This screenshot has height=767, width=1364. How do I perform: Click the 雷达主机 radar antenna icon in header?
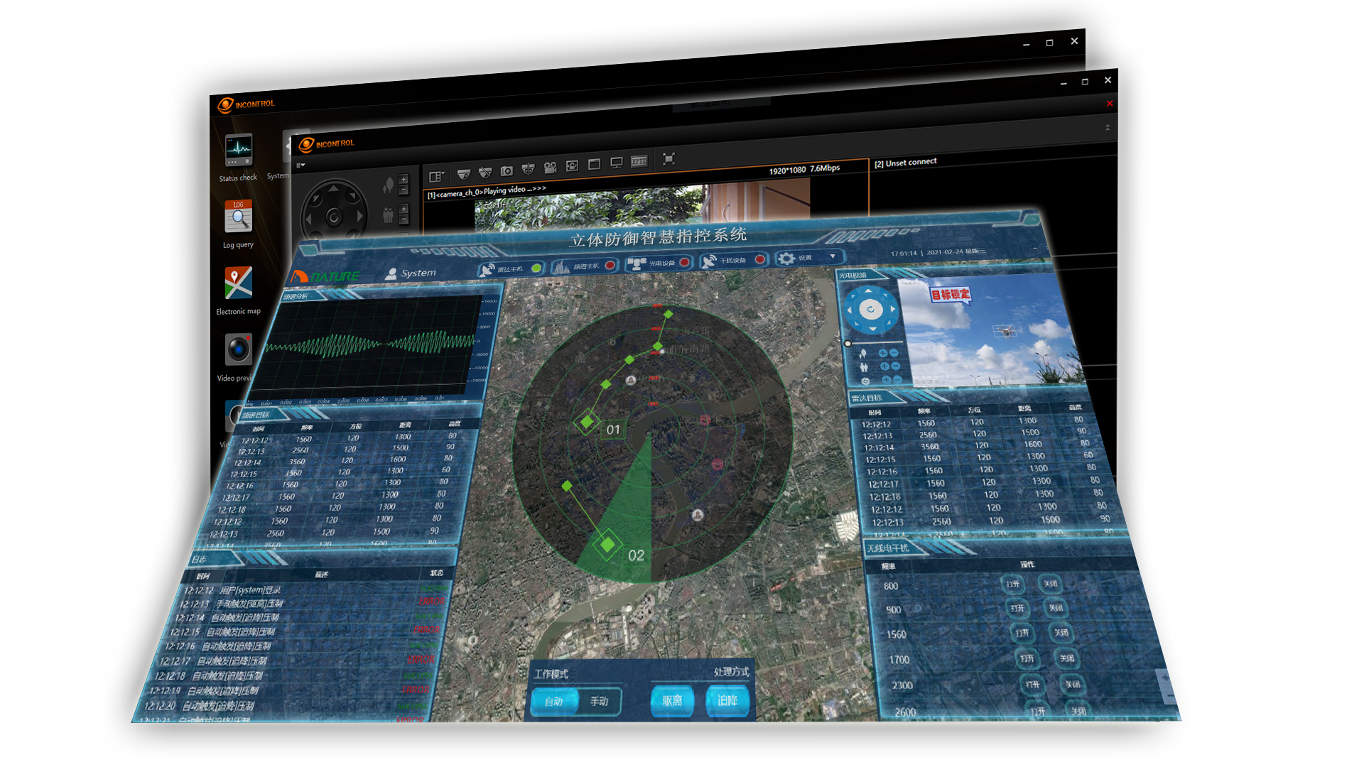click(x=488, y=268)
